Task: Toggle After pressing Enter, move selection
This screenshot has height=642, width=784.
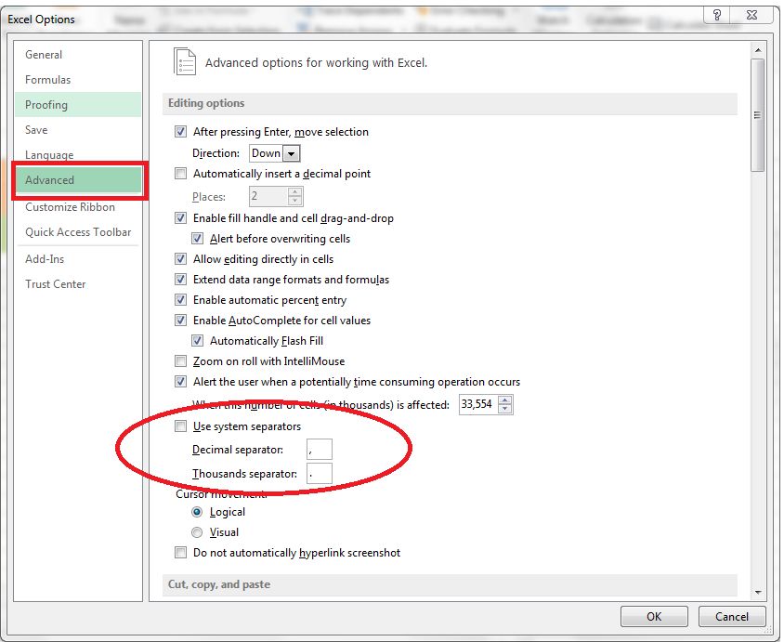Action: (180, 132)
